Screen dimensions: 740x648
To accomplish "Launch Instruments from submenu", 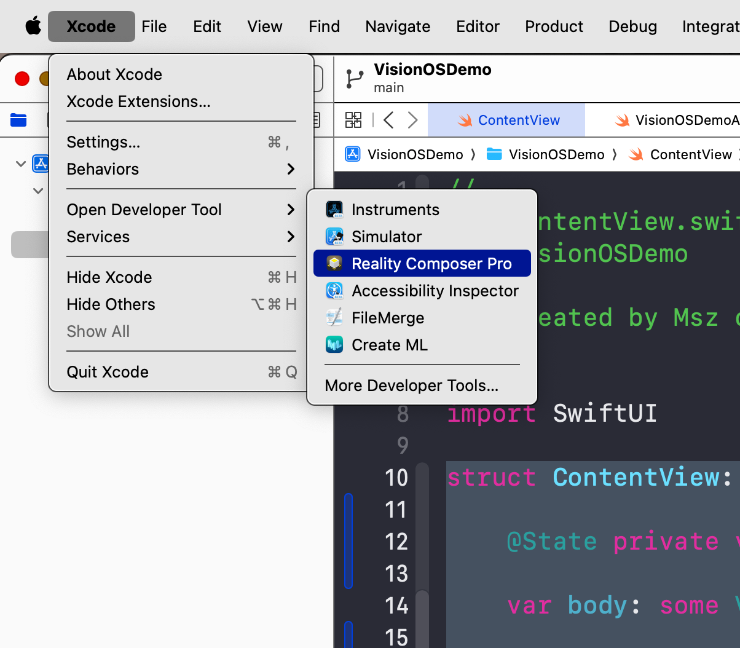I will 422,210.
